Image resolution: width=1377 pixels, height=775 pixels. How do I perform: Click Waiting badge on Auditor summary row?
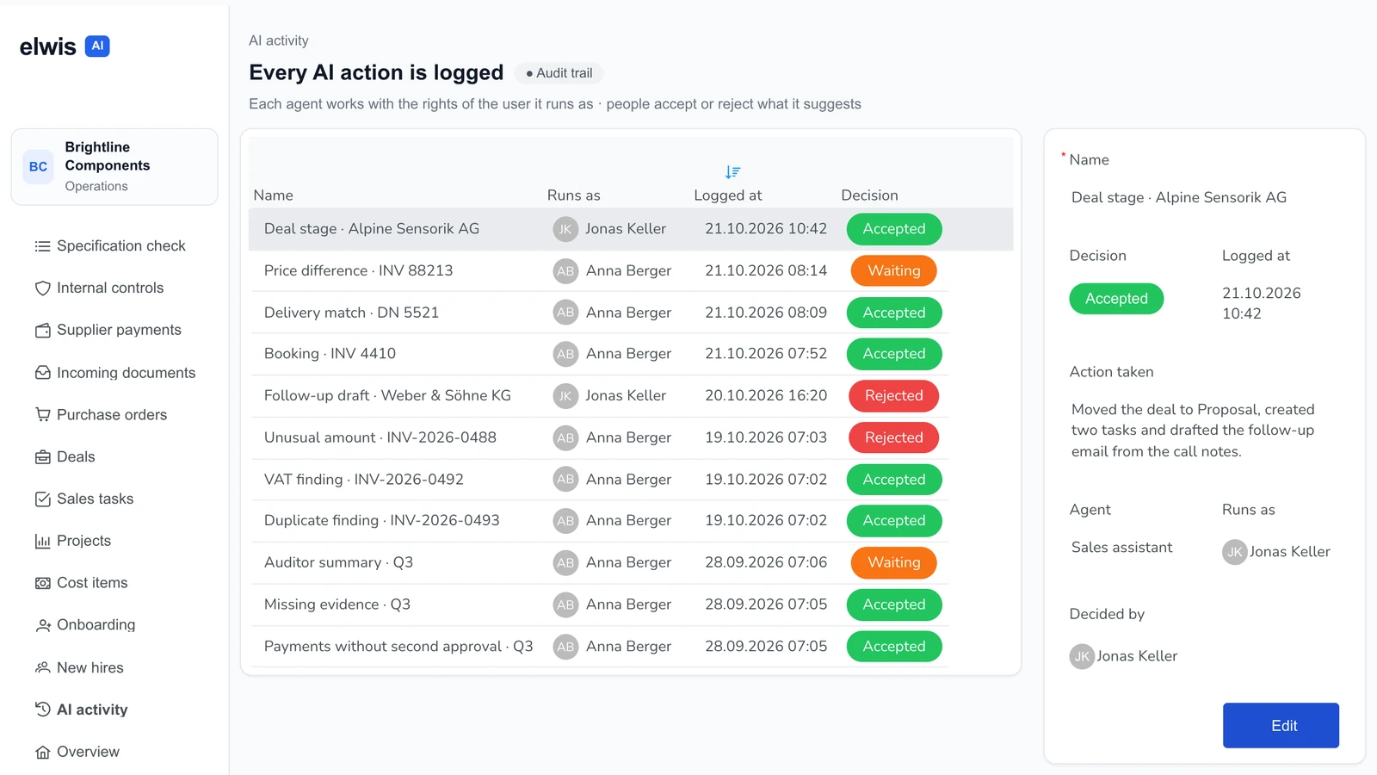click(893, 563)
